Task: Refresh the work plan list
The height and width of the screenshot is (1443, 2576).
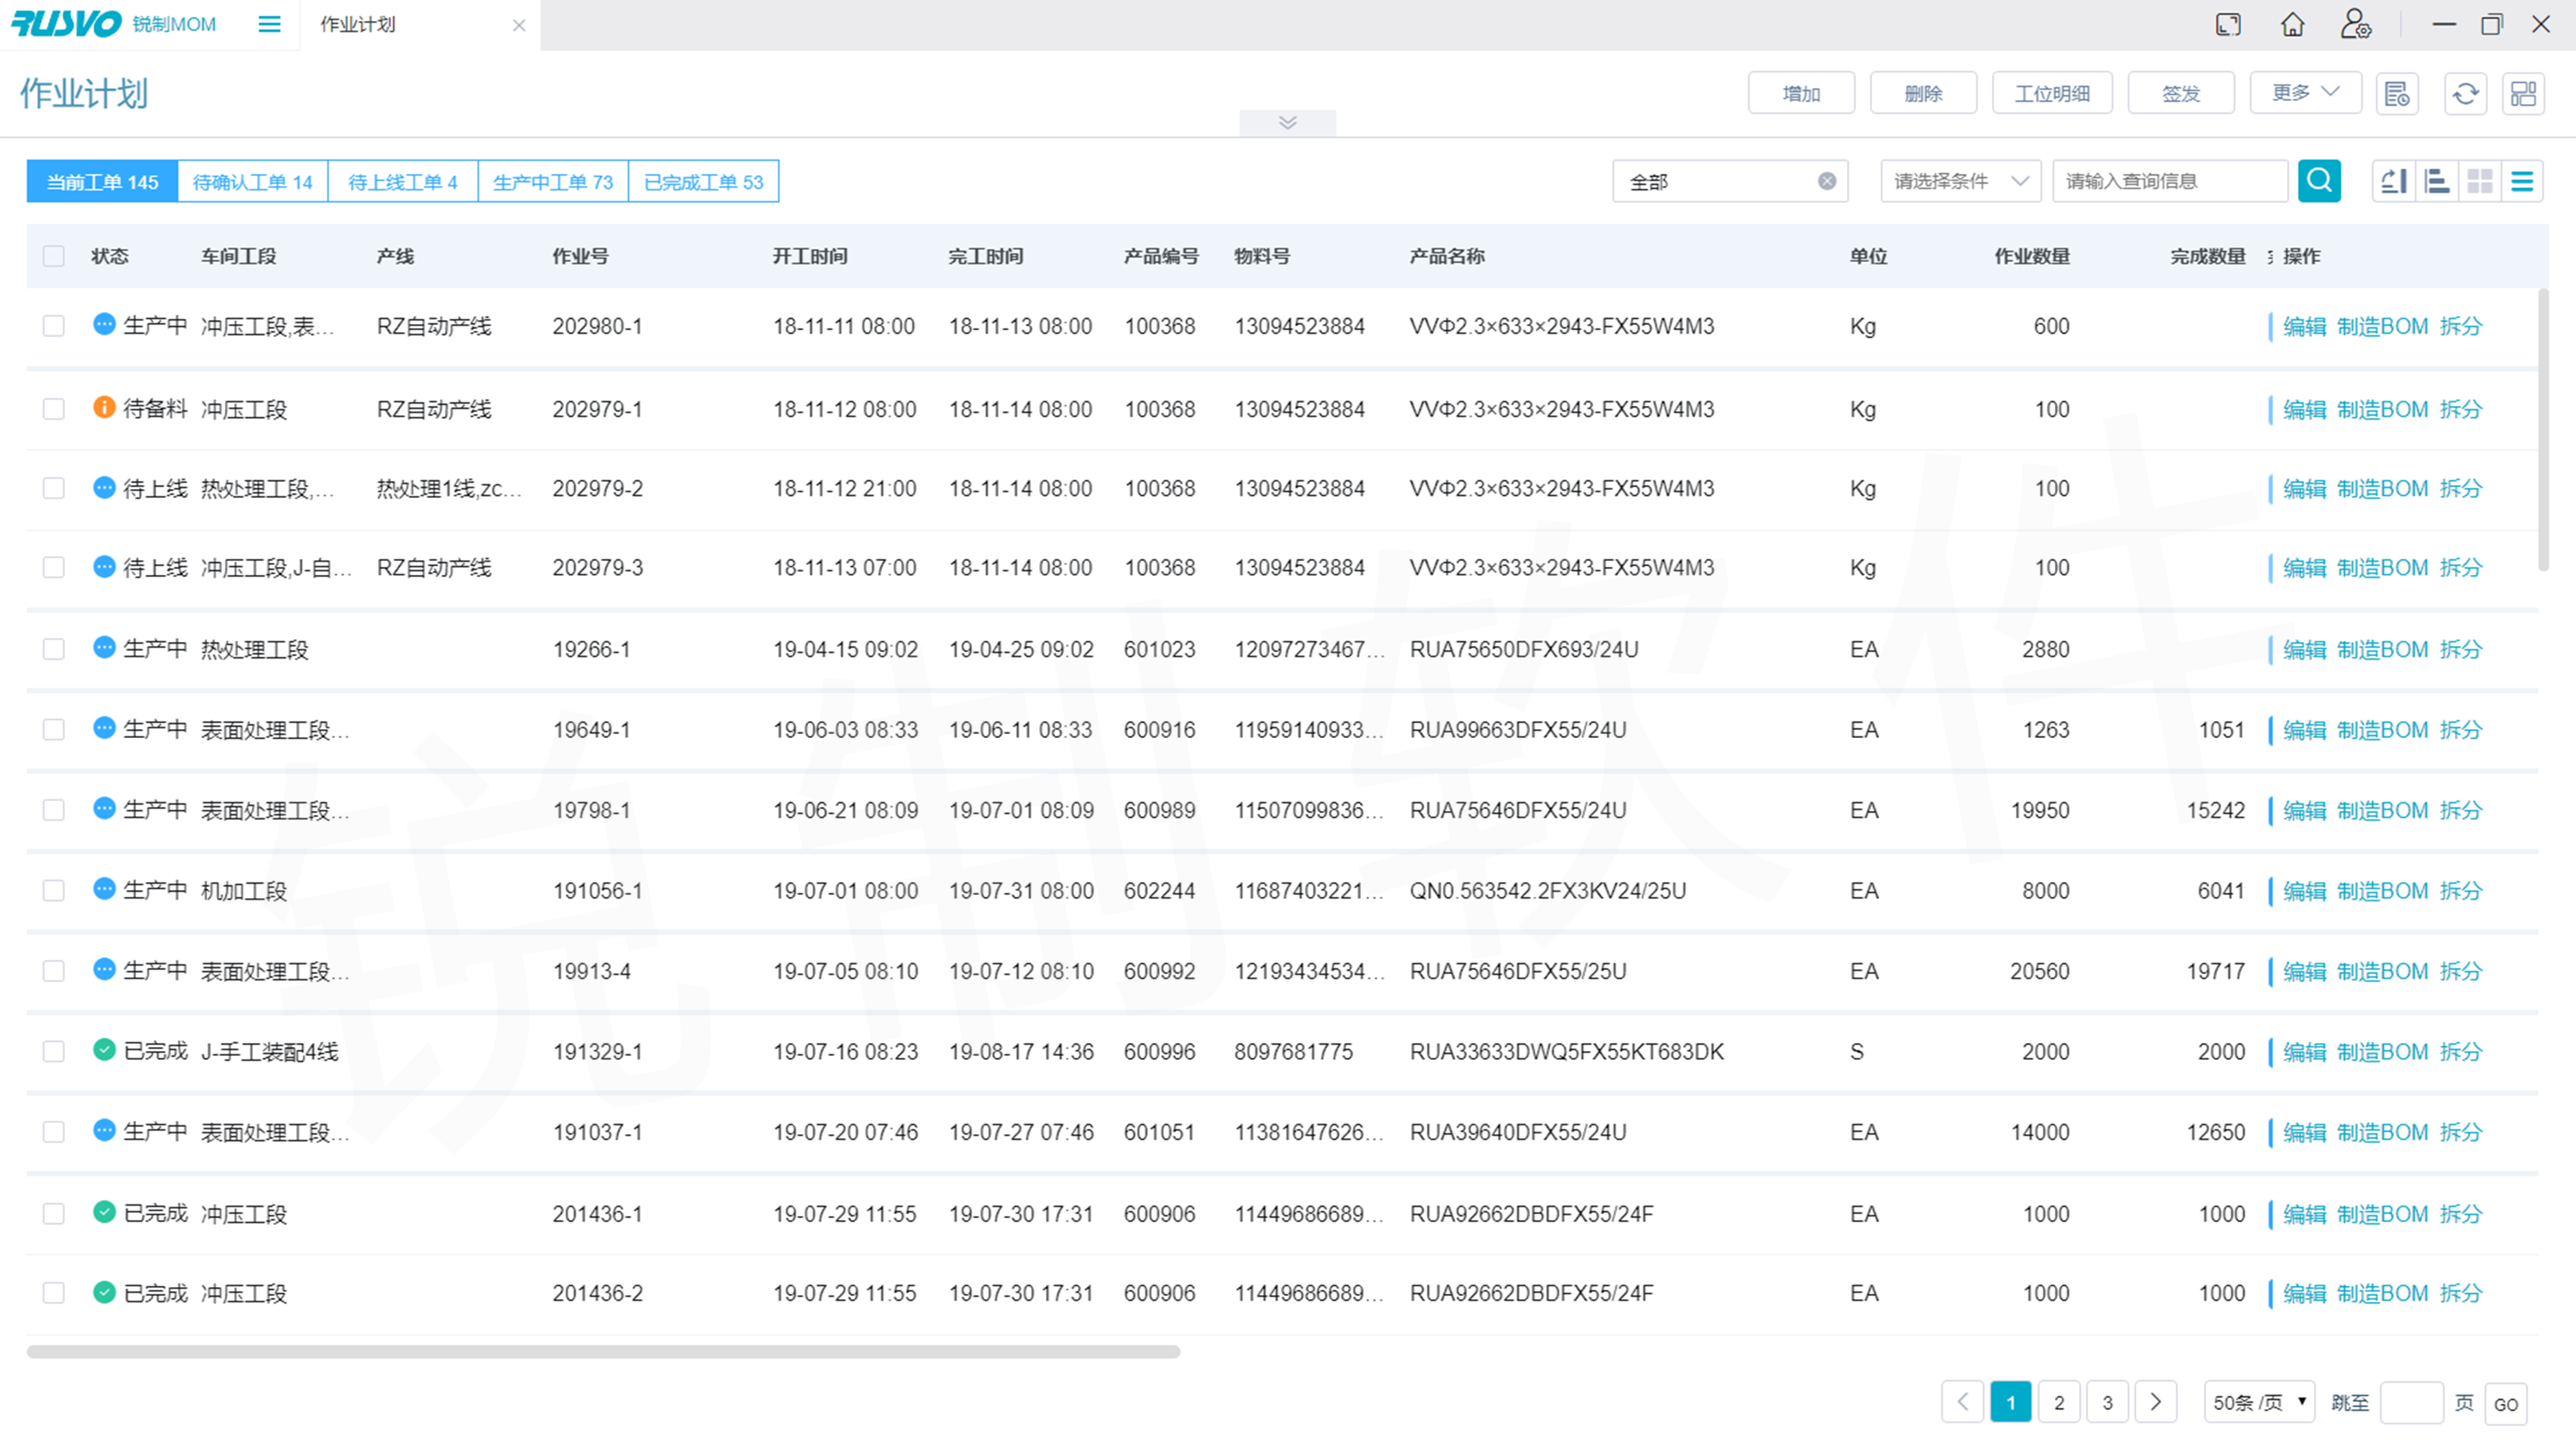Action: pyautogui.click(x=2465, y=94)
